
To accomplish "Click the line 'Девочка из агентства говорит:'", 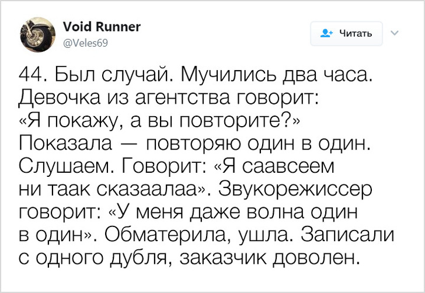I will point(169,97).
